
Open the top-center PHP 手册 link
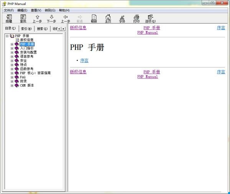click(x=152, y=28)
